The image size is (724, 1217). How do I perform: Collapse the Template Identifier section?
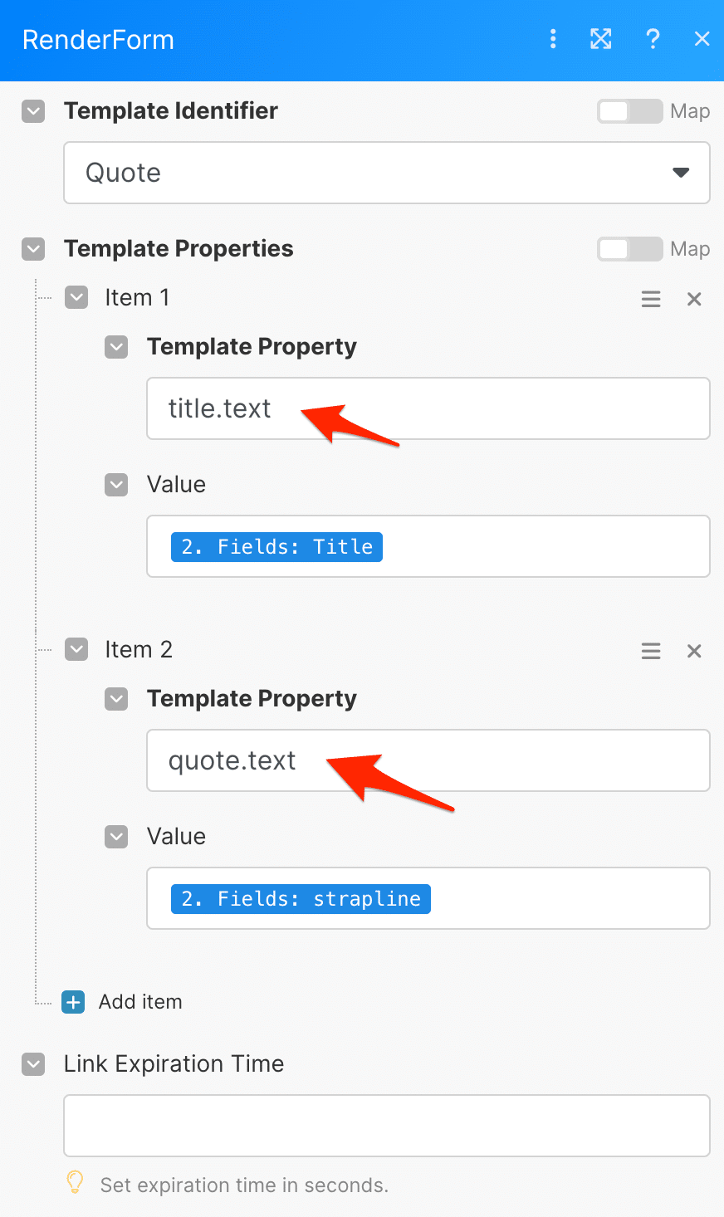pyautogui.click(x=32, y=110)
